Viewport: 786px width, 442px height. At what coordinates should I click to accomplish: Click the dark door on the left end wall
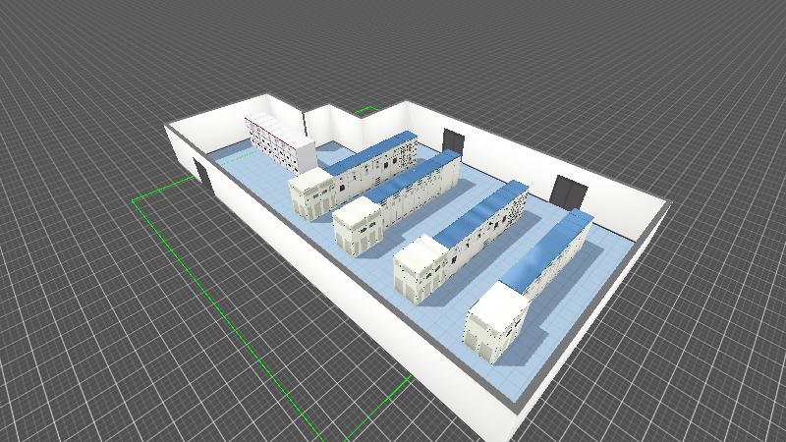pos(202,174)
